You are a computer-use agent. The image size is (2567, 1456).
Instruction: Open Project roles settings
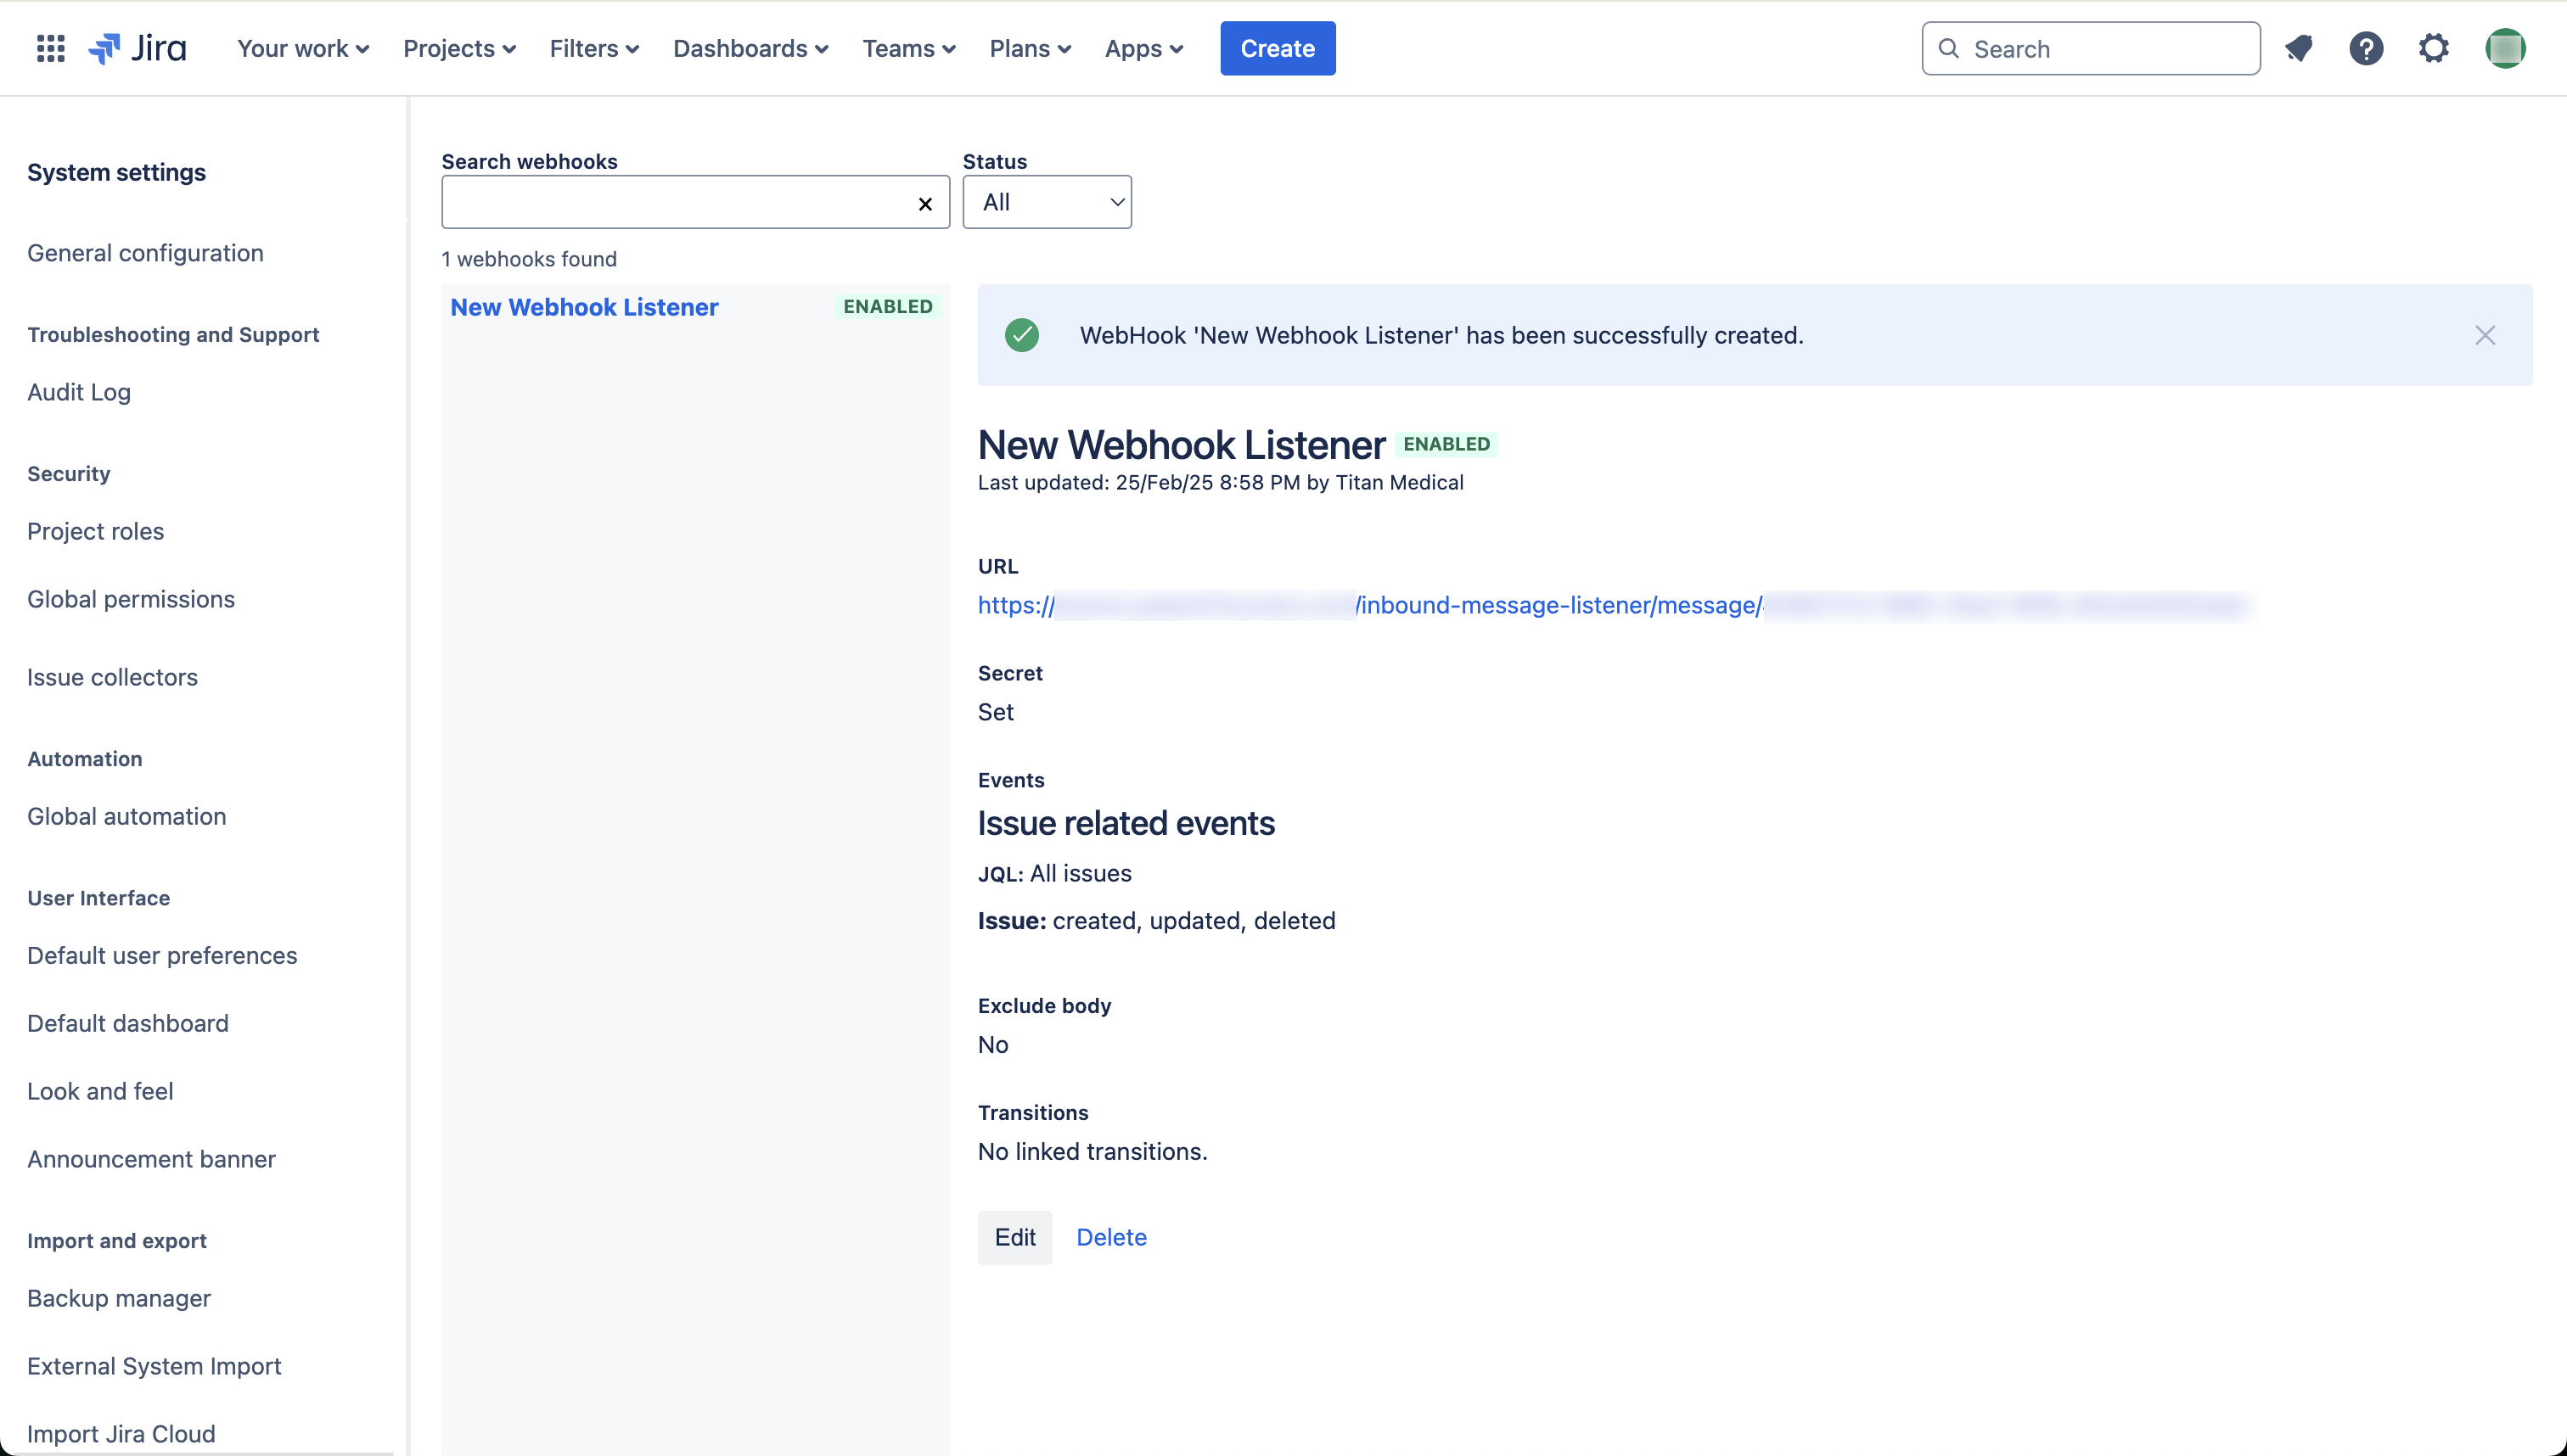click(95, 531)
